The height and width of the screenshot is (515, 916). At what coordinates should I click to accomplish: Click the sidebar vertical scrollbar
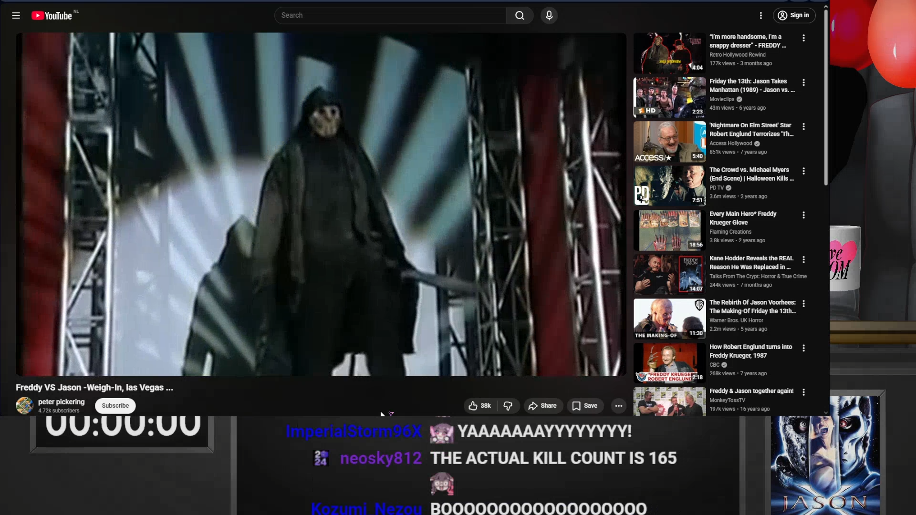click(826, 95)
